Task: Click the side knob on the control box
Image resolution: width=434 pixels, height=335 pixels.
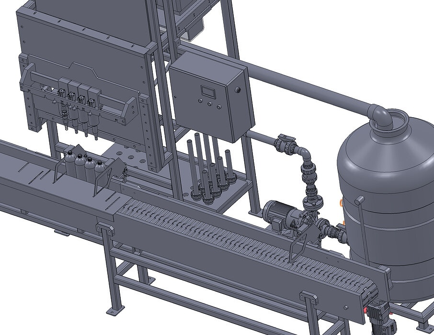Action: pyautogui.click(x=238, y=89)
